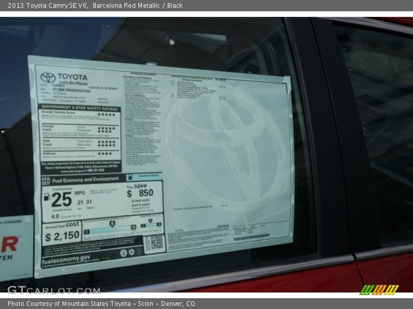Click the Toyota emblem logo on the sticker

[47, 78]
